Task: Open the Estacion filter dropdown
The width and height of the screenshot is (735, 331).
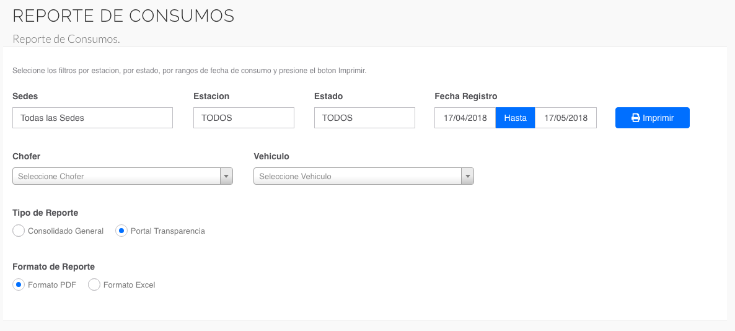Action: 244,118
